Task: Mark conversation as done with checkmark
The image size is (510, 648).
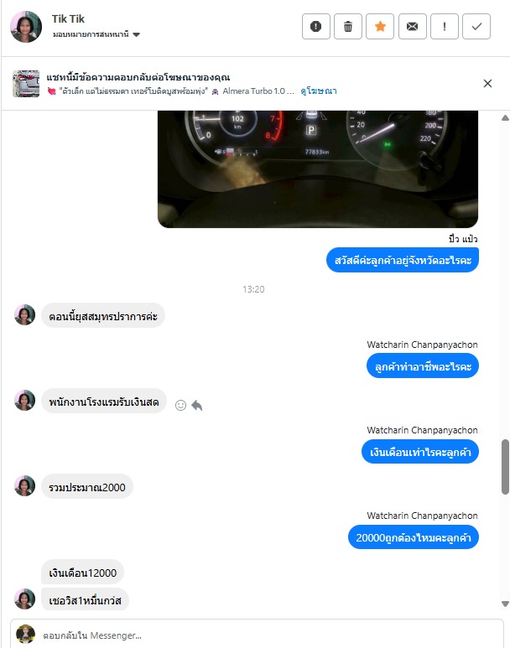Action: [476, 27]
